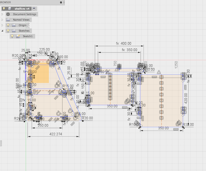This screenshot has width=206, height=171.
Task: Expand the Named Views folder
Action: click(2, 20)
